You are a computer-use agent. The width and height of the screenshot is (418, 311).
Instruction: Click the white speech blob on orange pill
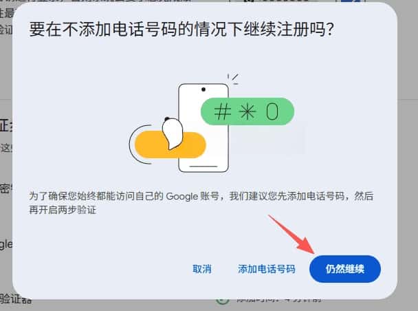pos(173,133)
